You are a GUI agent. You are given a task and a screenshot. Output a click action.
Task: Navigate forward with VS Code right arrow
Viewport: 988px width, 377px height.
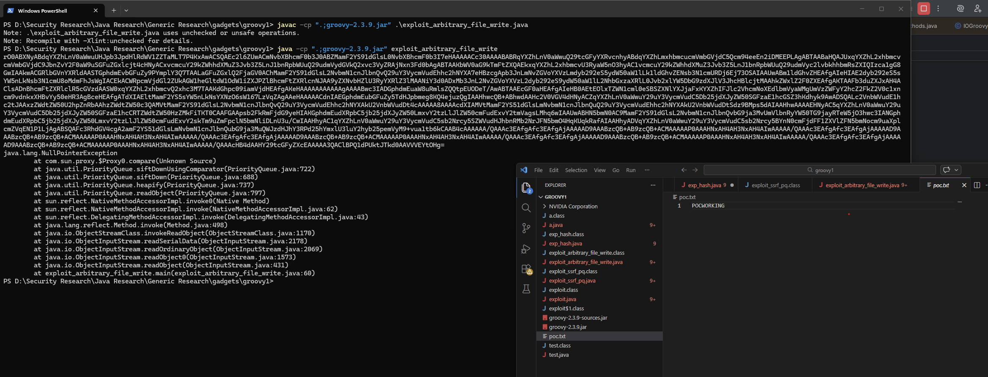coord(695,170)
